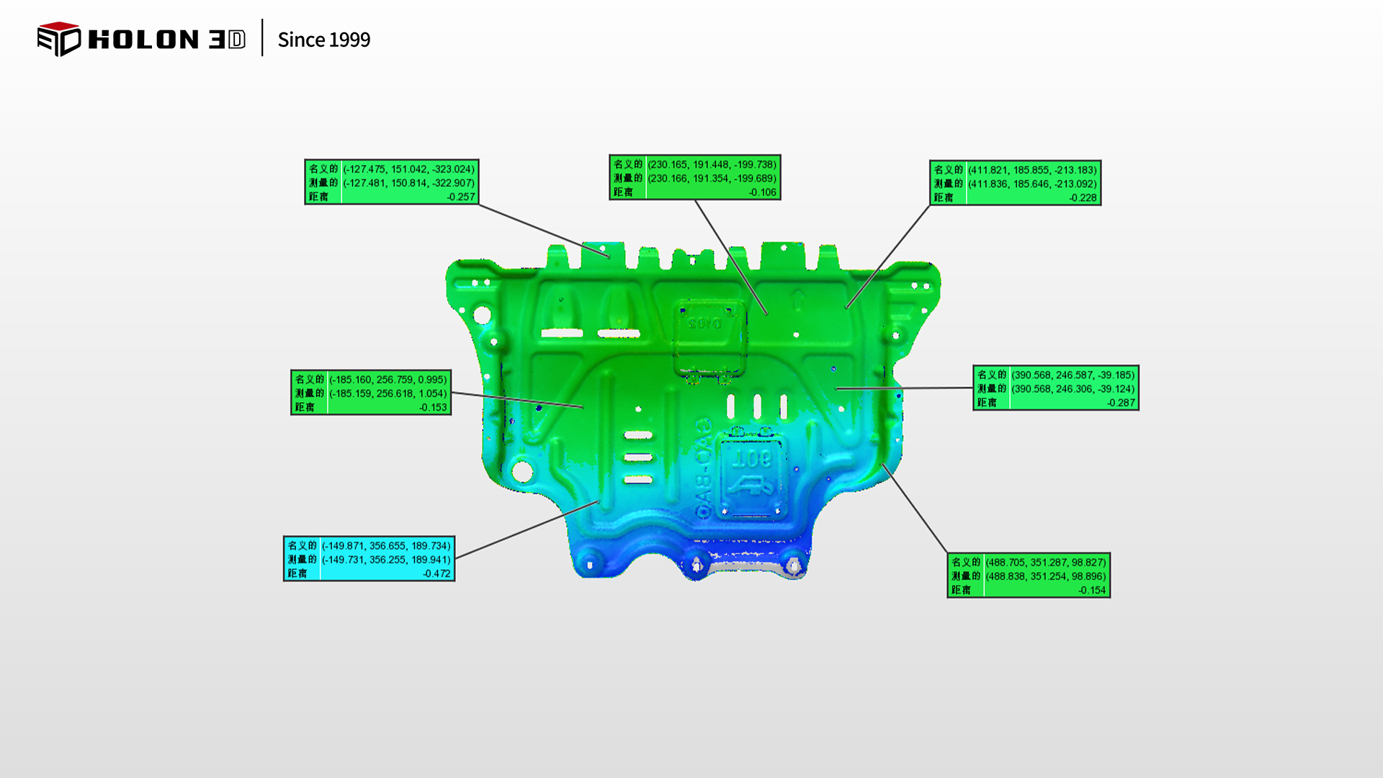The width and height of the screenshot is (1383, 778).
Task: Select the annotation with distance -0.154
Action: pyautogui.click(x=1028, y=576)
